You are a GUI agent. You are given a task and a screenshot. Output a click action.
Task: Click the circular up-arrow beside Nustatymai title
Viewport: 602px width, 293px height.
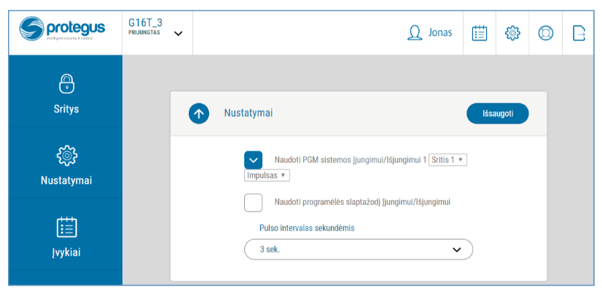[199, 113]
